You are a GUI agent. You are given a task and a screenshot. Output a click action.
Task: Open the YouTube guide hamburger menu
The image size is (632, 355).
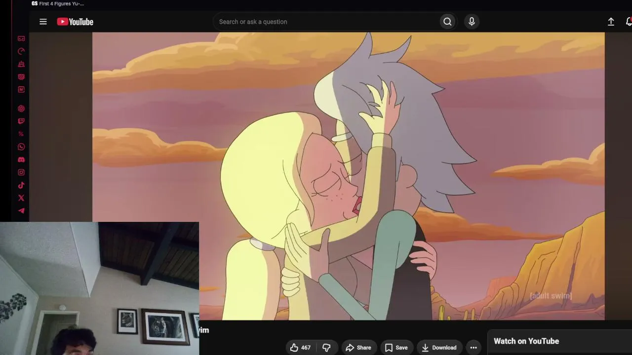click(43, 22)
